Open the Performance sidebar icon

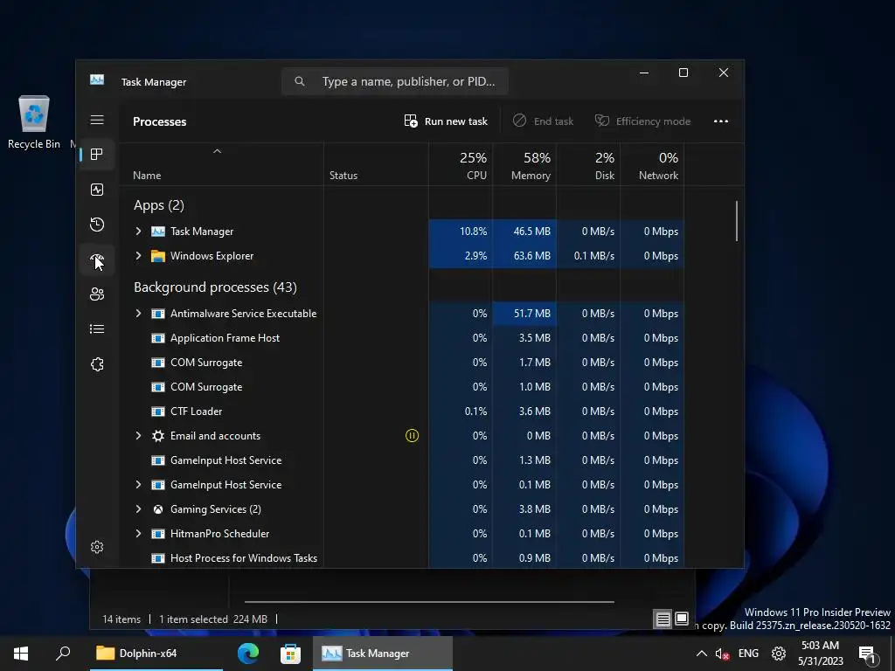coord(97,190)
